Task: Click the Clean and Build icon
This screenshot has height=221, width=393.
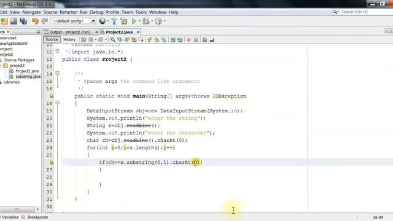Action: pos(124,21)
